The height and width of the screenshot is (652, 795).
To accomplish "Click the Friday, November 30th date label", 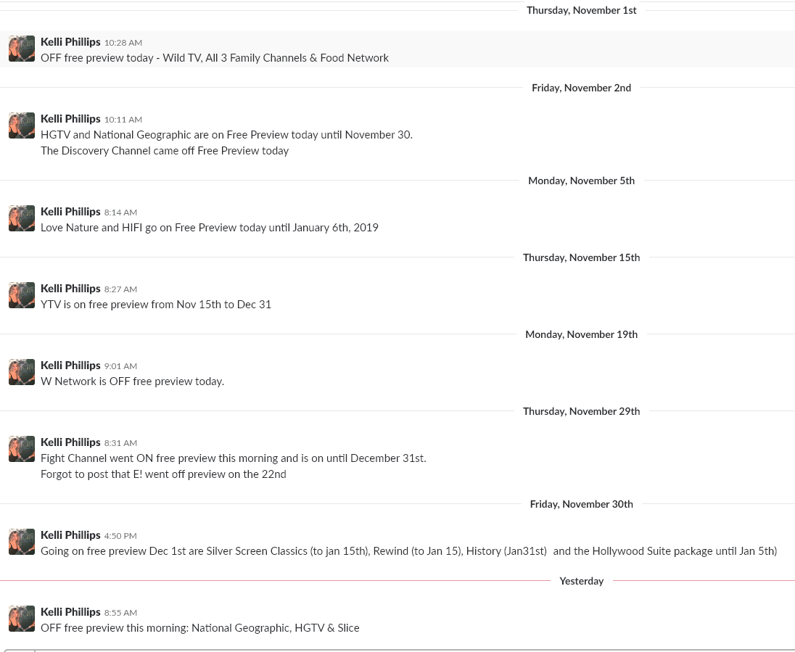I will point(581,504).
